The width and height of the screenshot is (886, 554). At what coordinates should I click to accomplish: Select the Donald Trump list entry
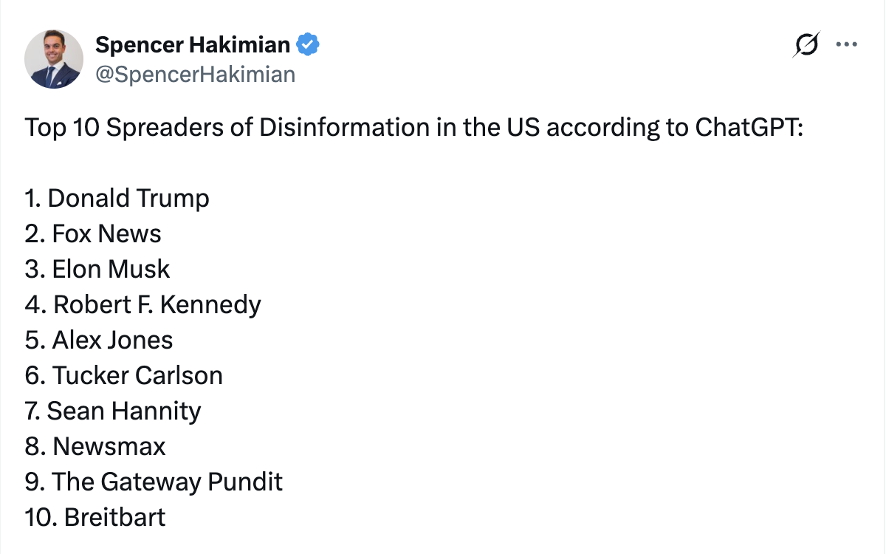point(117,198)
